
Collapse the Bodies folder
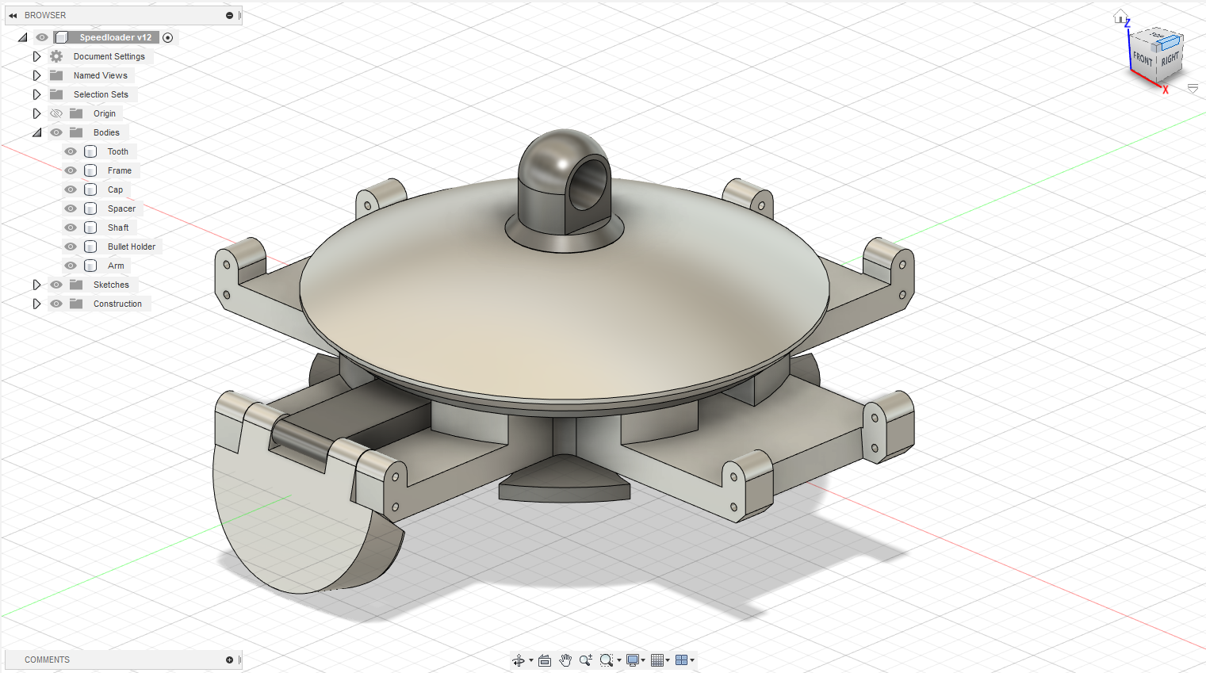[36, 132]
